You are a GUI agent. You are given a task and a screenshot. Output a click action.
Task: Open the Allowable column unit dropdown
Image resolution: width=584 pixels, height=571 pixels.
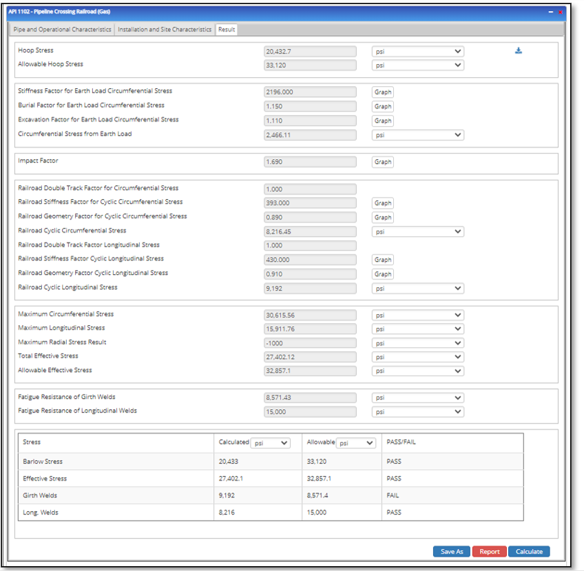[356, 443]
